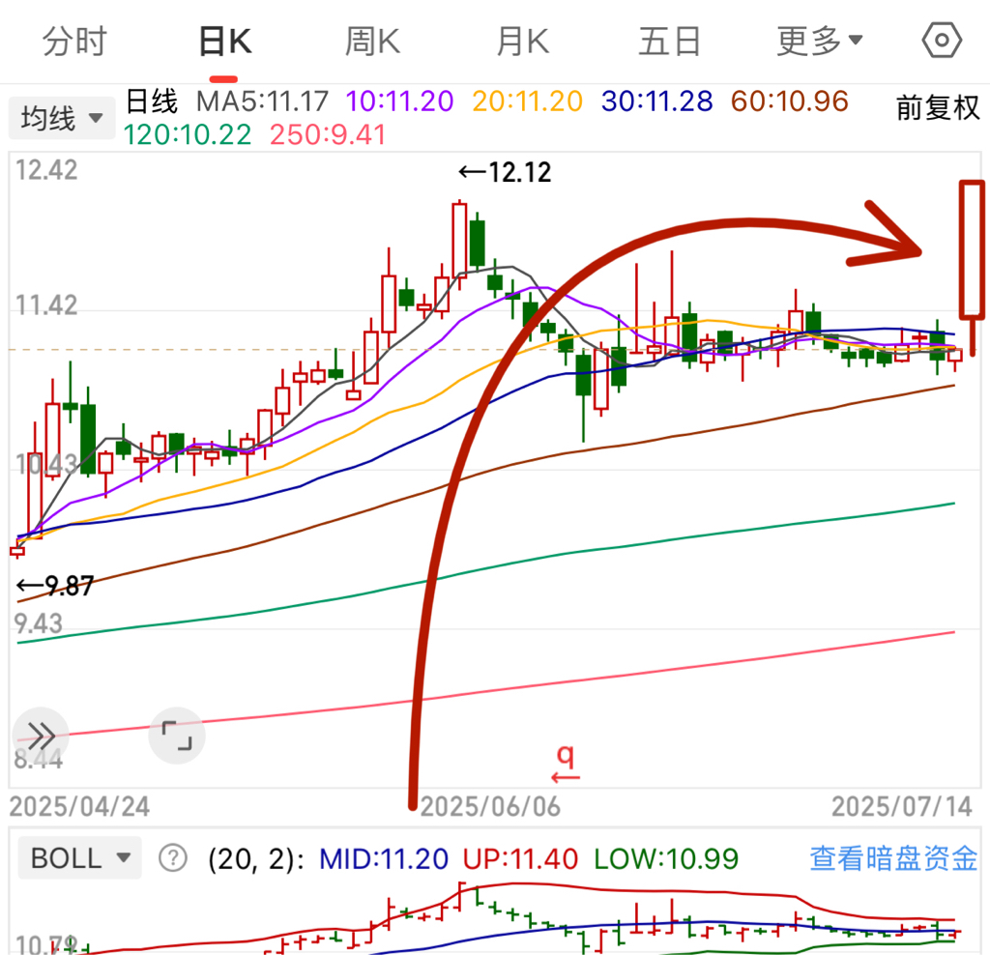Switch to 分时 tab
This screenshot has width=990, height=955.
[x=74, y=42]
